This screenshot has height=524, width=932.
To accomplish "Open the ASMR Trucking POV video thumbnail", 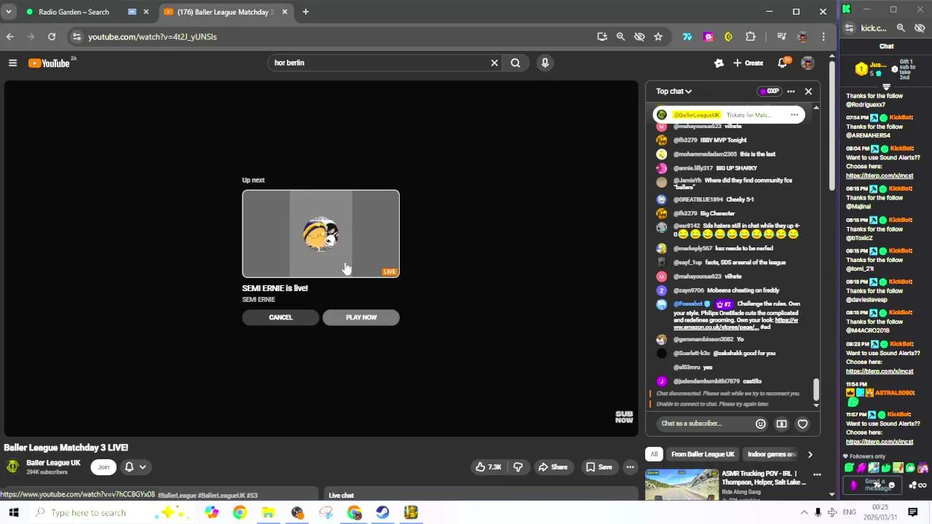I will click(682, 485).
